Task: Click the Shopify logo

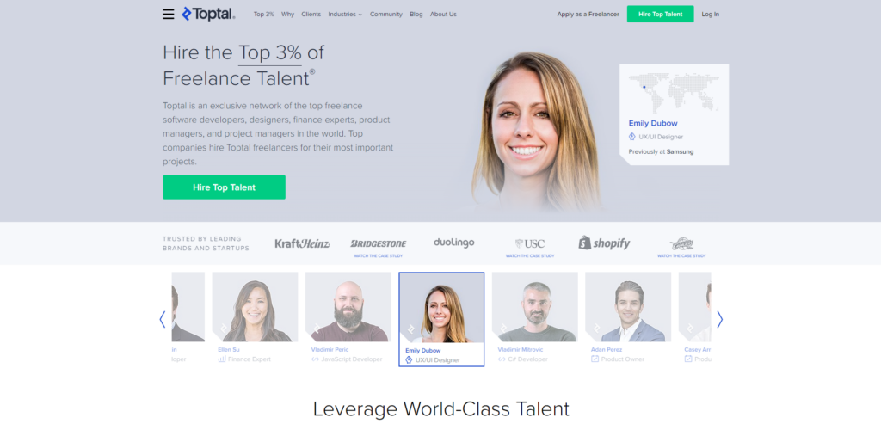Action: pos(604,243)
